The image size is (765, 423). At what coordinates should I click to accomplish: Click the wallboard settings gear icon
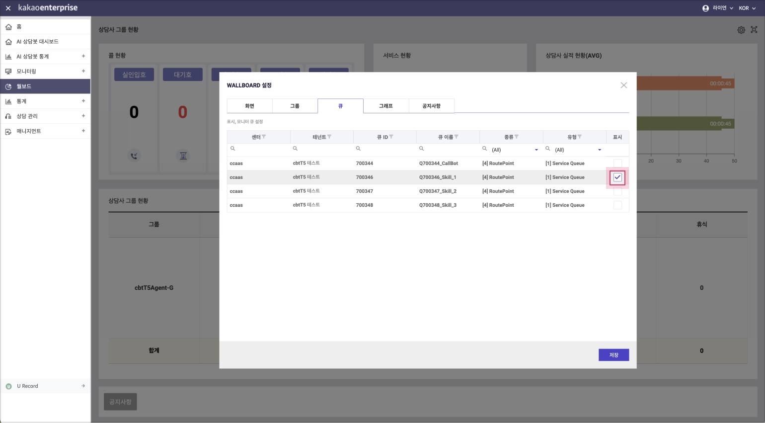pos(741,30)
